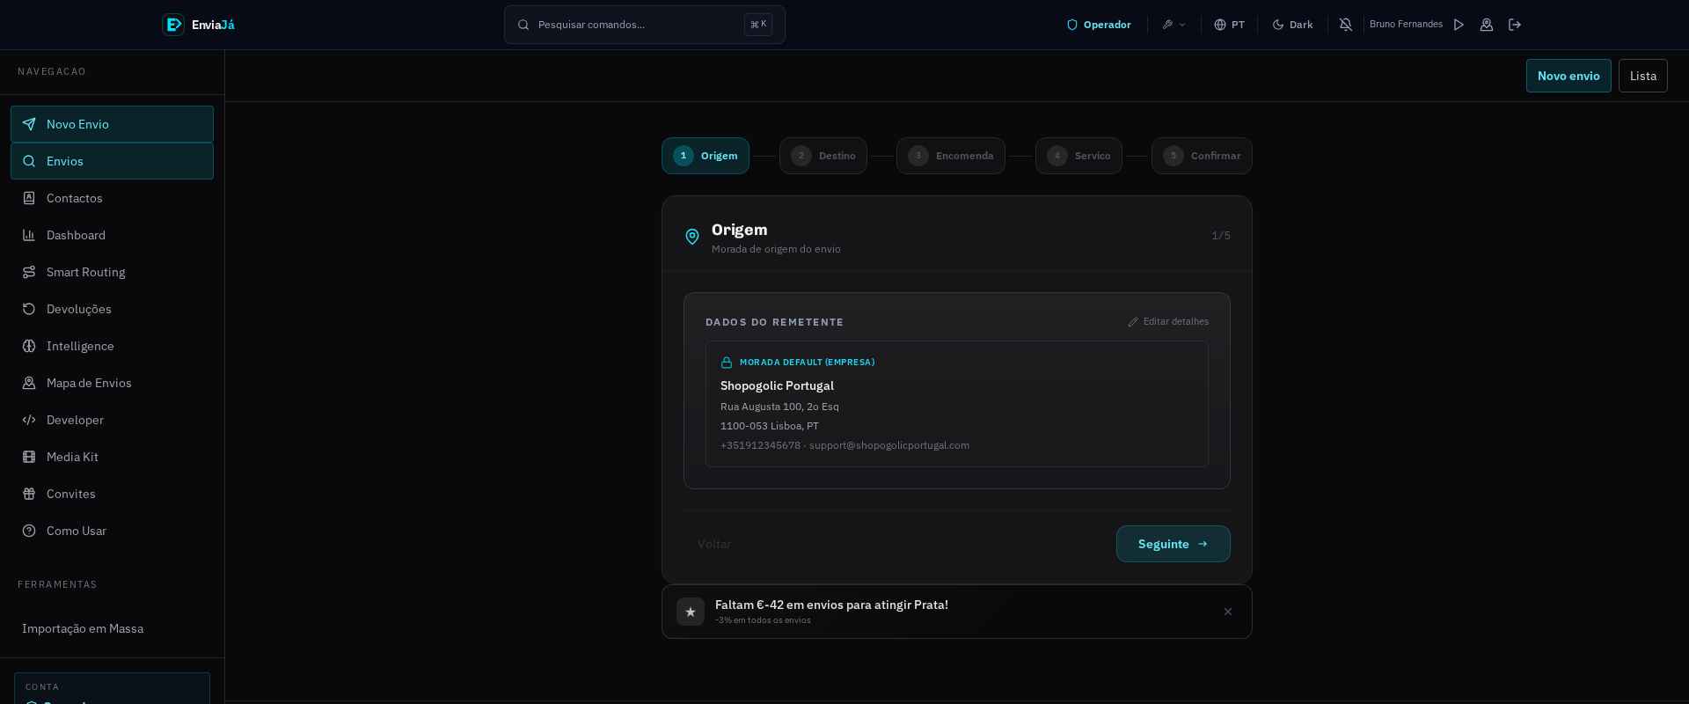This screenshot has height=704, width=1689.
Task: Open Novo Envio in sidebar
Action: [112, 124]
